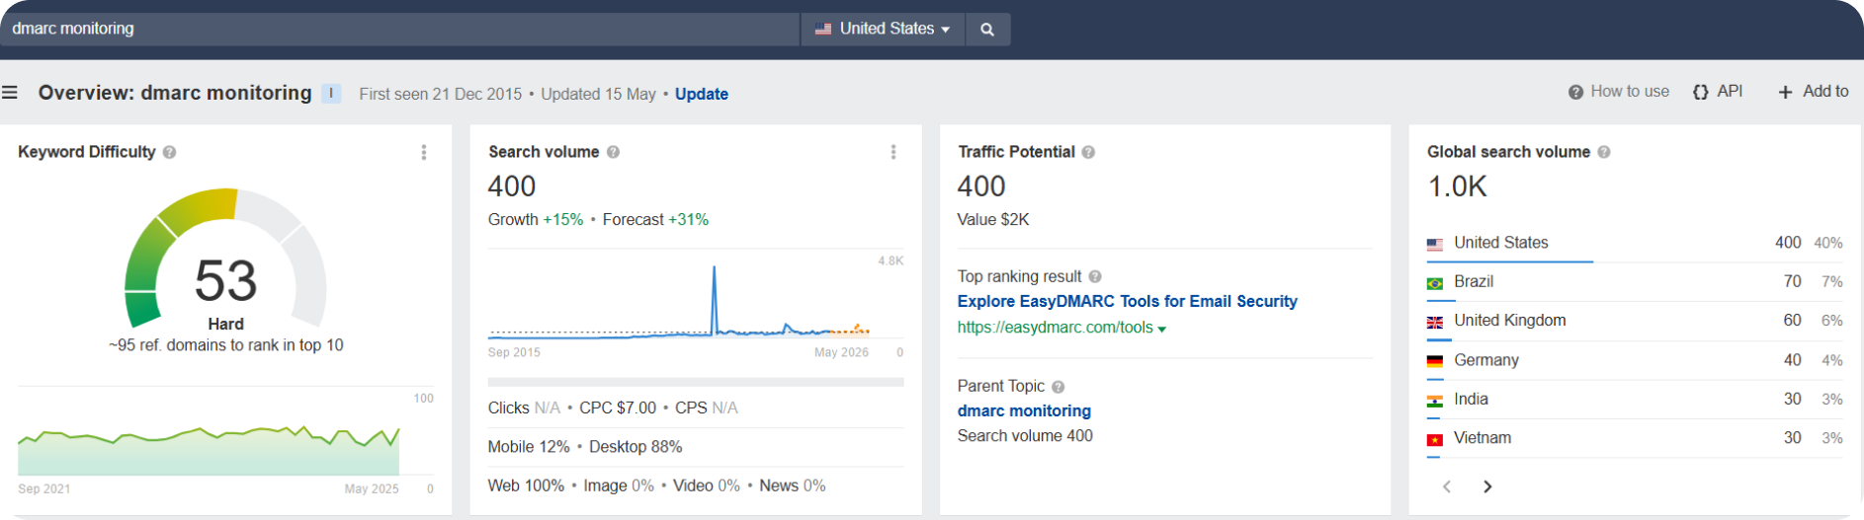The image size is (1864, 520).
Task: Click the Germany flag icon
Action: point(1435,361)
